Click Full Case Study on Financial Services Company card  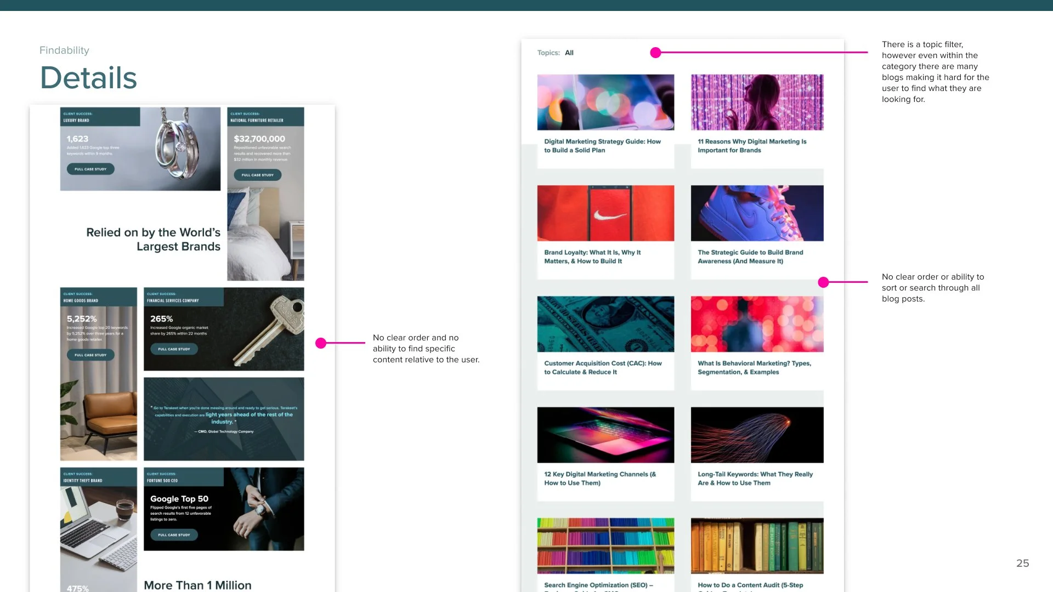(x=174, y=349)
